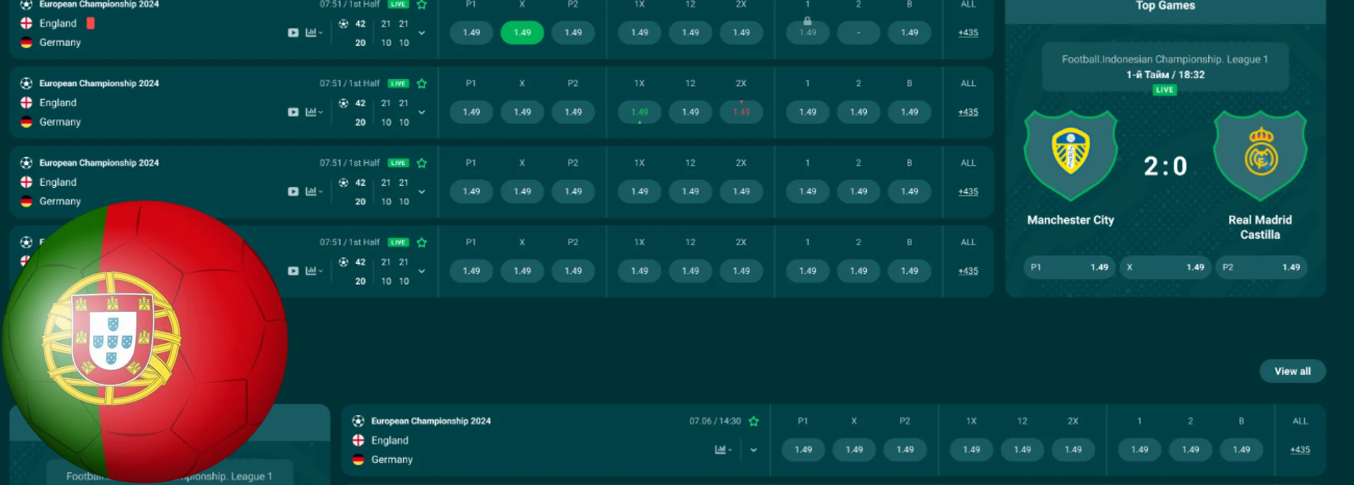Click football icon beside 07.06 match's championship title
Image resolution: width=1354 pixels, height=485 pixels.
coord(358,421)
